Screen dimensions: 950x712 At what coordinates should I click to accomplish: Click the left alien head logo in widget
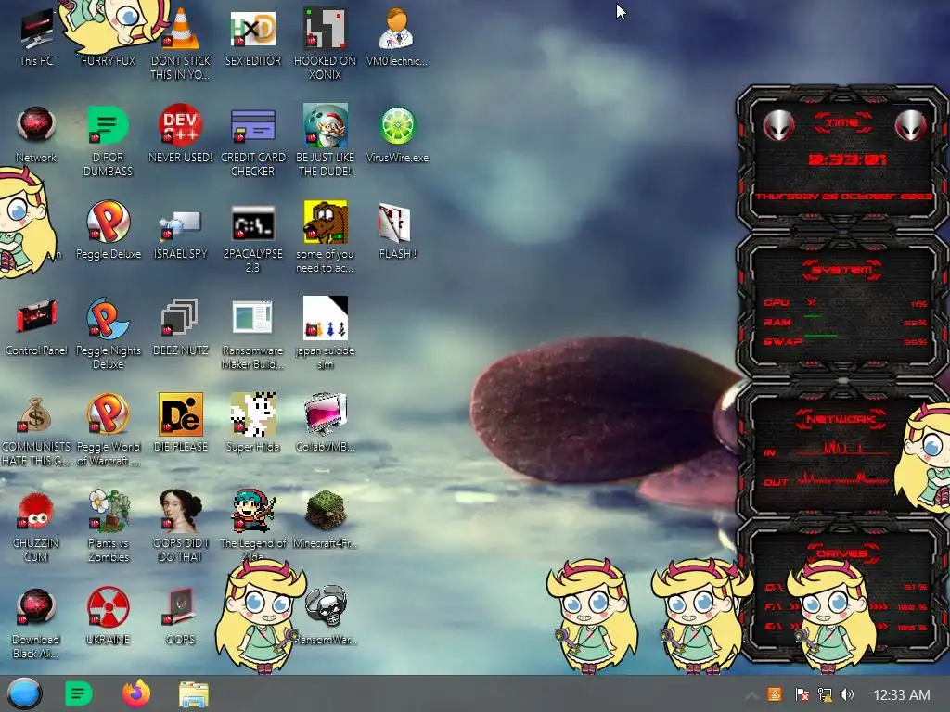(x=778, y=126)
